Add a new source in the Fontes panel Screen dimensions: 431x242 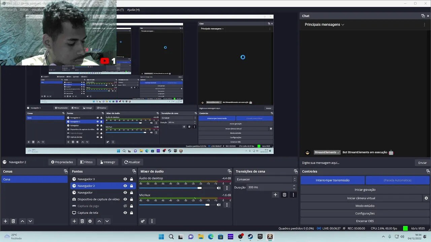pos(74,221)
